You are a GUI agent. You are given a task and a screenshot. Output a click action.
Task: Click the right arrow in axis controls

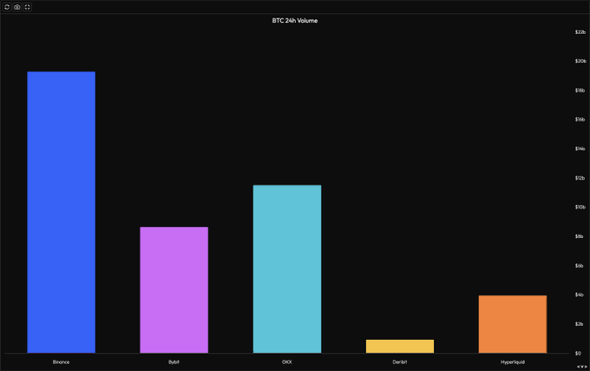[x=586, y=367]
